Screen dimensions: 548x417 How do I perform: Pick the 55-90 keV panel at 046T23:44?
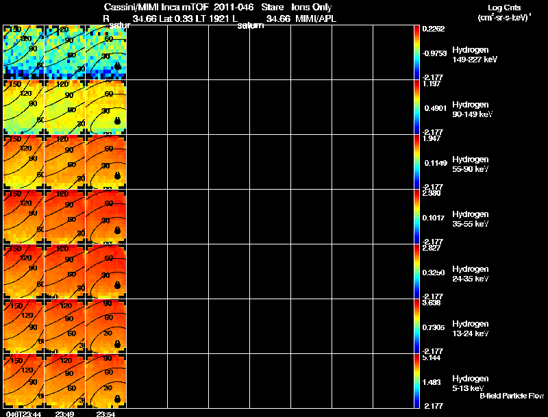[24, 162]
